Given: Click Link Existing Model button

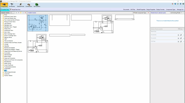Looking at the screenshot, I should tap(175, 13).
